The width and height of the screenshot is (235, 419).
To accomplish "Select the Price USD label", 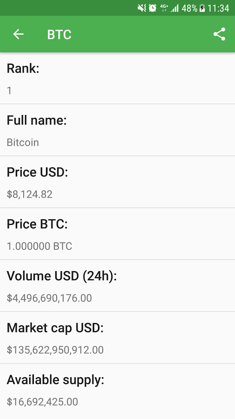I will (x=37, y=172).
